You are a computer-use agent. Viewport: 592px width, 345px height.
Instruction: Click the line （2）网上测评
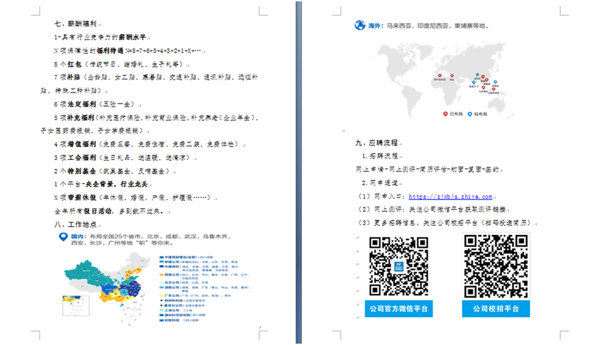[433, 210]
